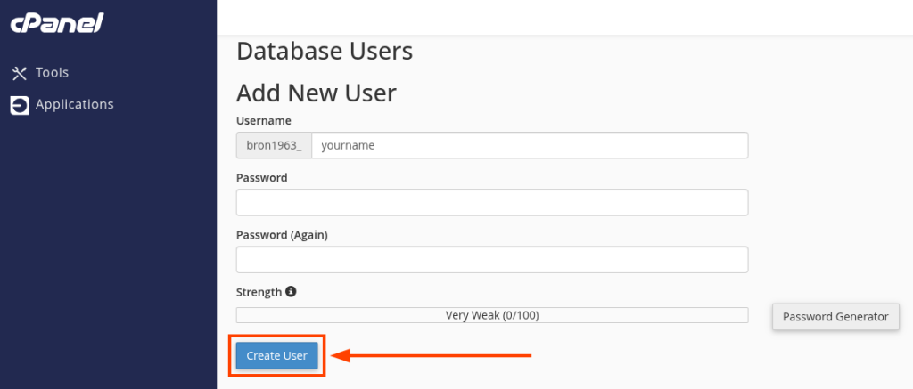Click the Add New User heading

click(316, 93)
